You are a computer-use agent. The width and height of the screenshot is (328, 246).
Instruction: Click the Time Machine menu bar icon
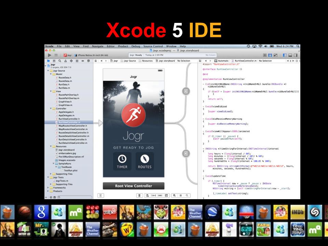point(248,46)
